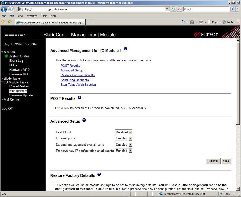Click the Cancel button

[213, 161]
